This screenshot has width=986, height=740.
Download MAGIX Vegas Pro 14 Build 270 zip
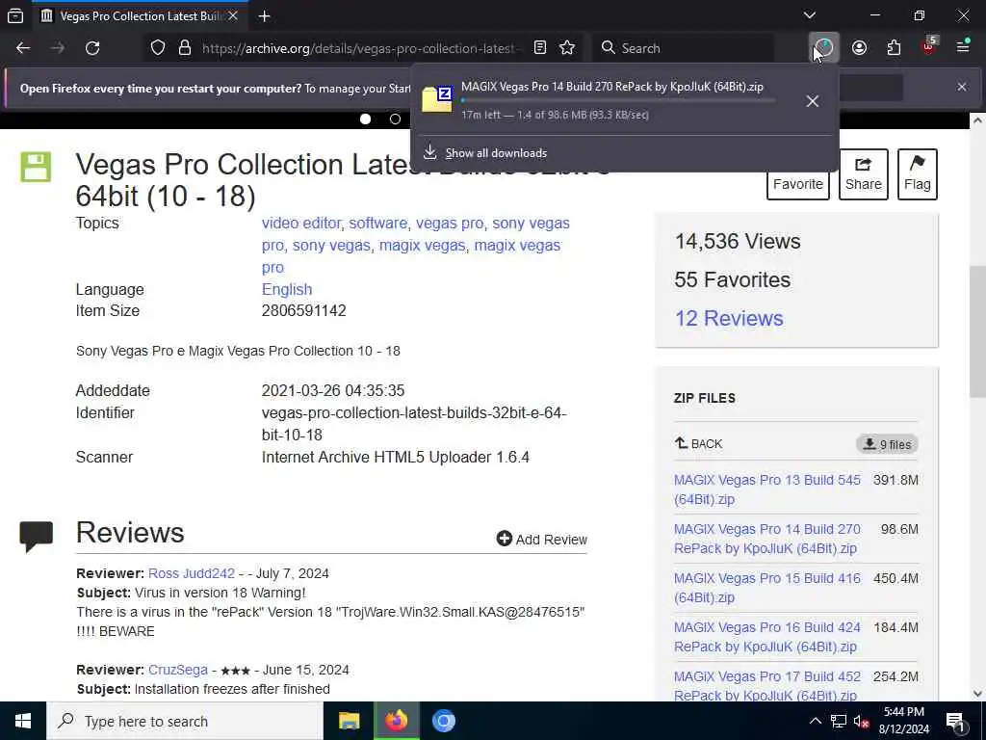[x=767, y=539]
